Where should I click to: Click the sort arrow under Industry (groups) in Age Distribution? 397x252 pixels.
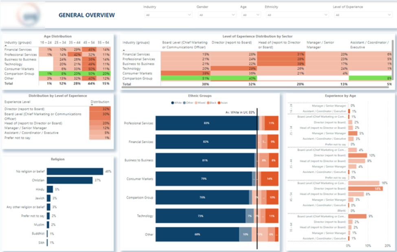pyautogui.click(x=5, y=46)
